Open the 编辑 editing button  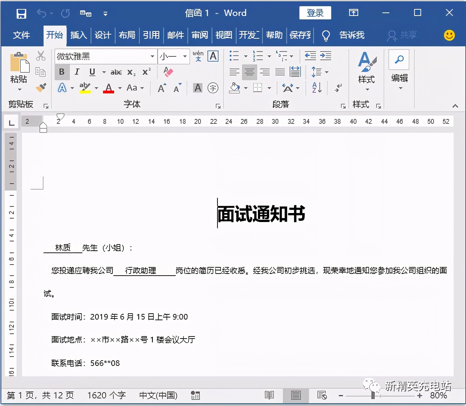pyautogui.click(x=399, y=70)
